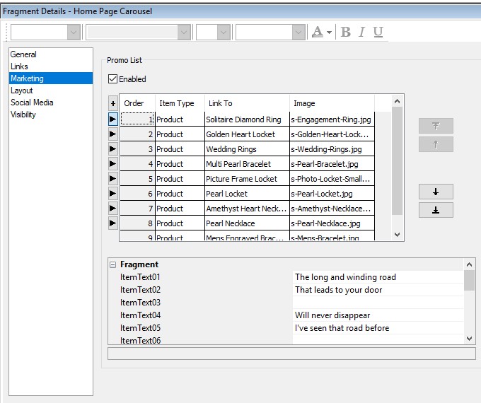This screenshot has height=403, width=481.
Task: Uncheck the Enabled checkbox
Action: pyautogui.click(x=113, y=79)
